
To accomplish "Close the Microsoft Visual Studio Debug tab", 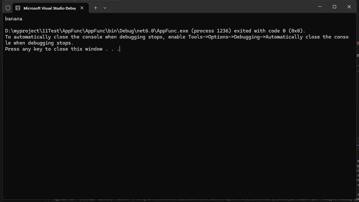I will 82,8.
